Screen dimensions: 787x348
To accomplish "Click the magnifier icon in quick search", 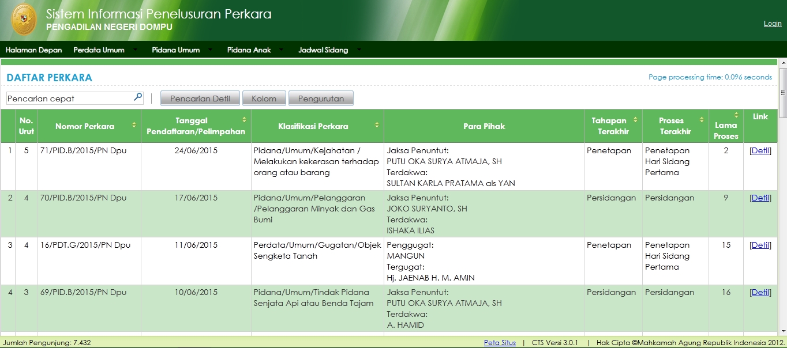I will coord(138,97).
